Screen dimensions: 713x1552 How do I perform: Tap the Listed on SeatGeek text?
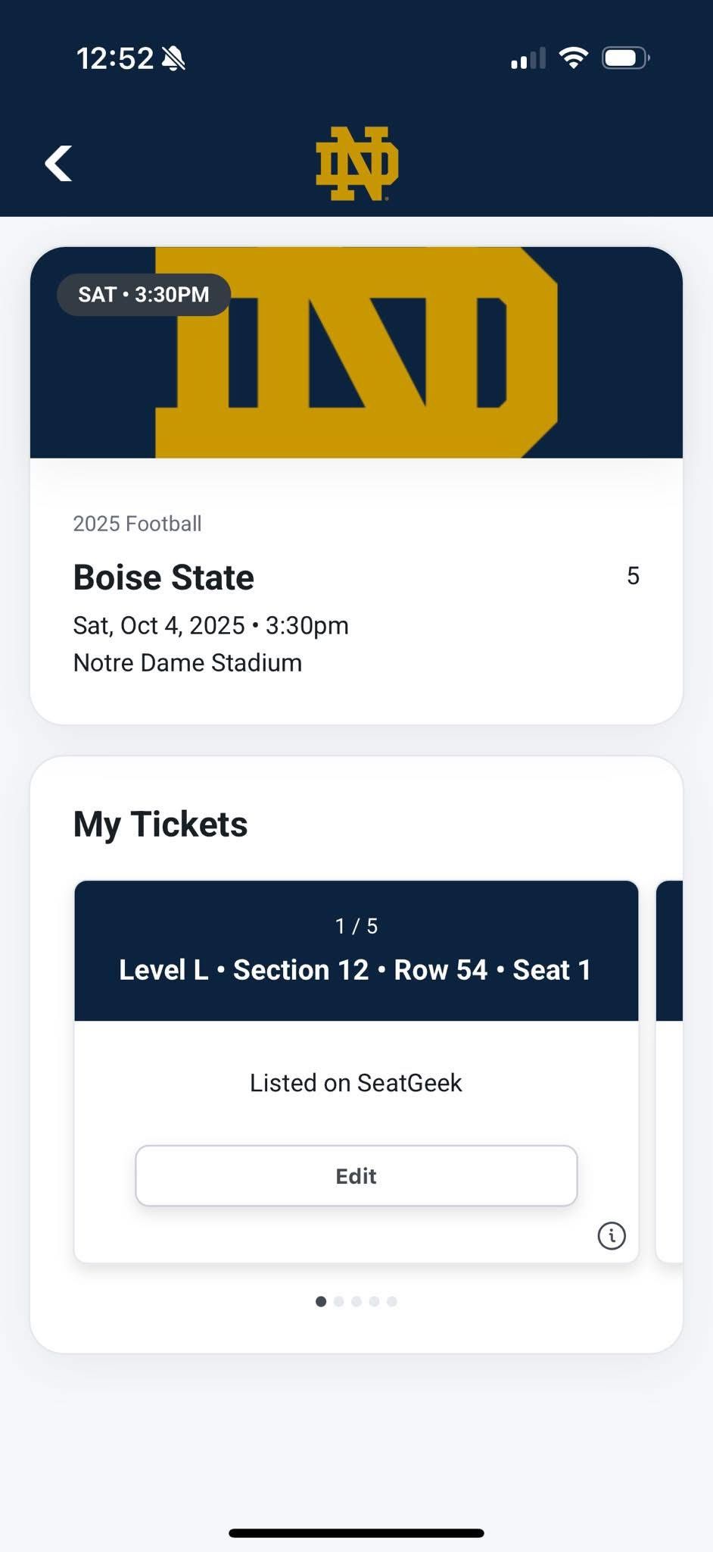click(356, 1083)
